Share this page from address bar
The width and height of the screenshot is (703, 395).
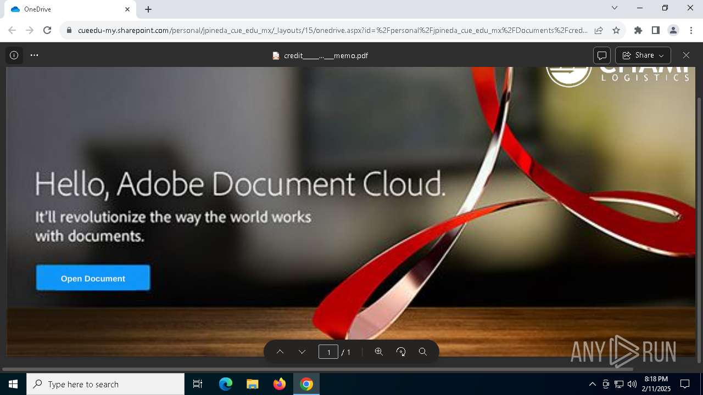(x=599, y=30)
